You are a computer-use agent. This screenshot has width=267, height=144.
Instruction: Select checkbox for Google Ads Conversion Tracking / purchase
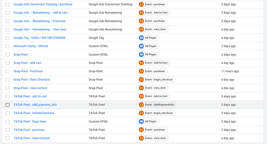point(7,4)
